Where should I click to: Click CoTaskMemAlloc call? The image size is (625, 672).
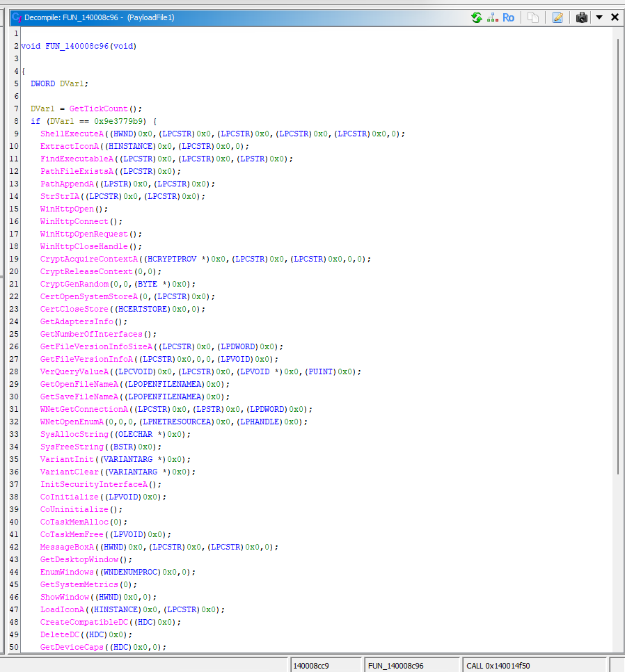(x=74, y=522)
